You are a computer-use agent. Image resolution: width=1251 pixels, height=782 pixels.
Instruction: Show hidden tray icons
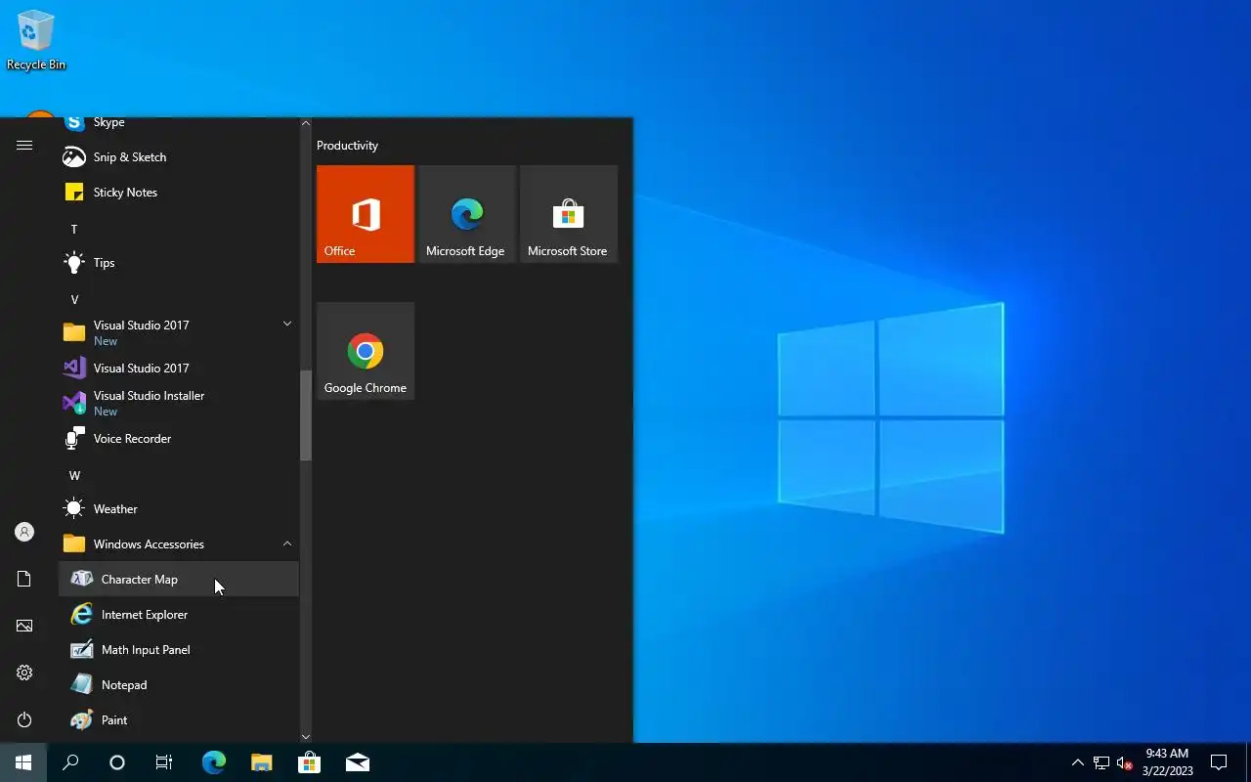click(x=1078, y=762)
